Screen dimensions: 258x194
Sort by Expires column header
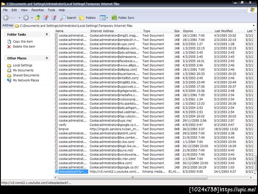(x=188, y=31)
